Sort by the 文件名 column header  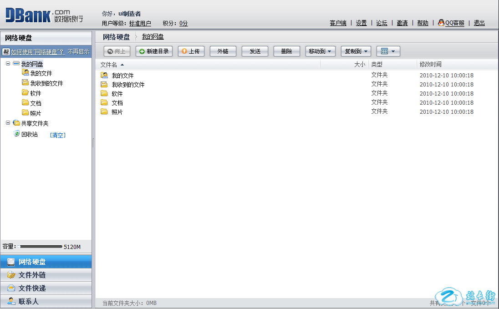tap(109, 65)
